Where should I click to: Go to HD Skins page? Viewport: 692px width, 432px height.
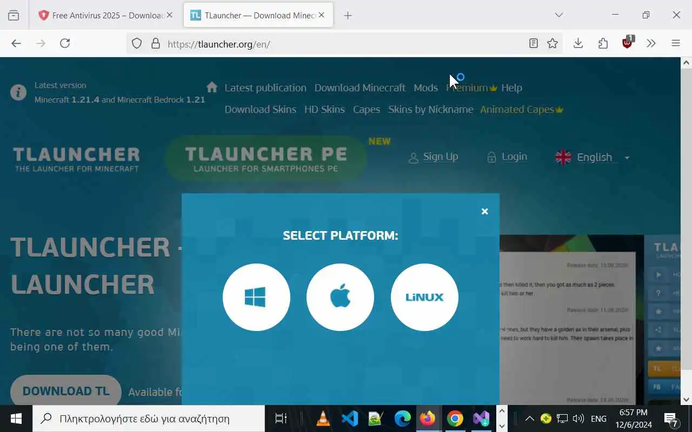324,109
